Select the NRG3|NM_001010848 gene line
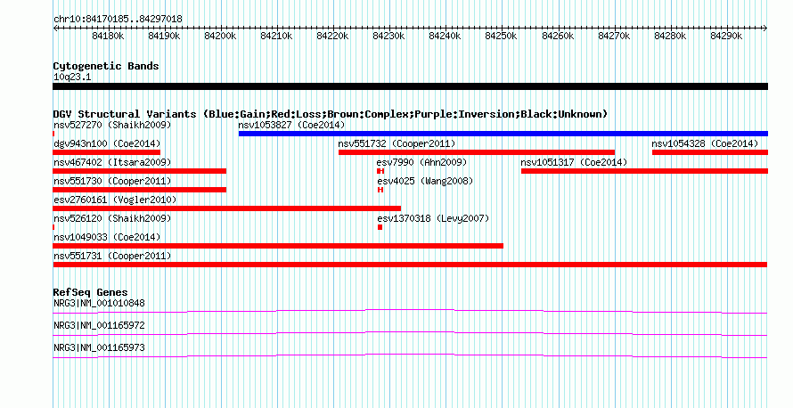 pos(410,312)
